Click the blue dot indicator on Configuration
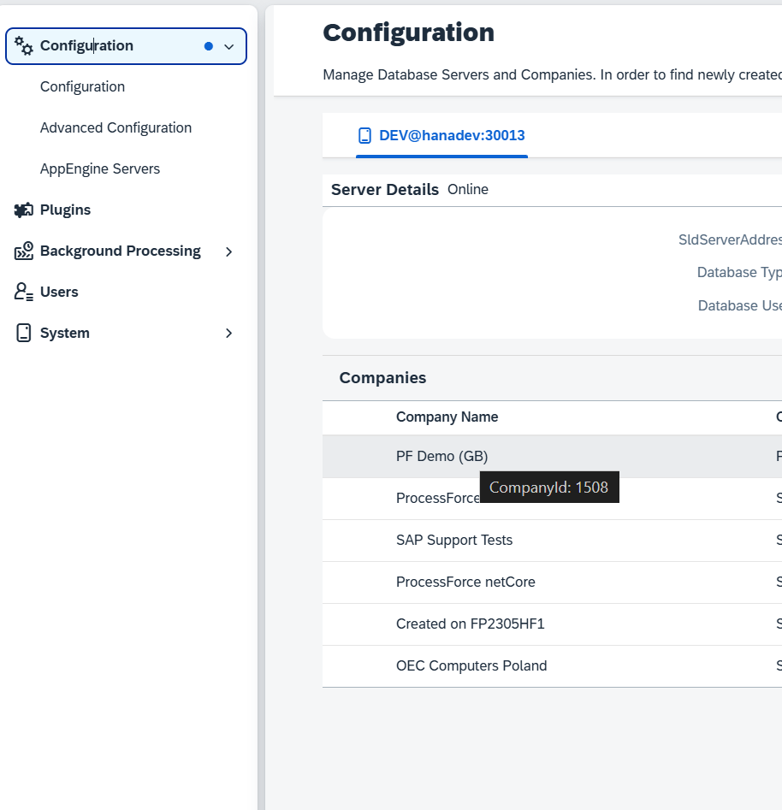 point(208,46)
